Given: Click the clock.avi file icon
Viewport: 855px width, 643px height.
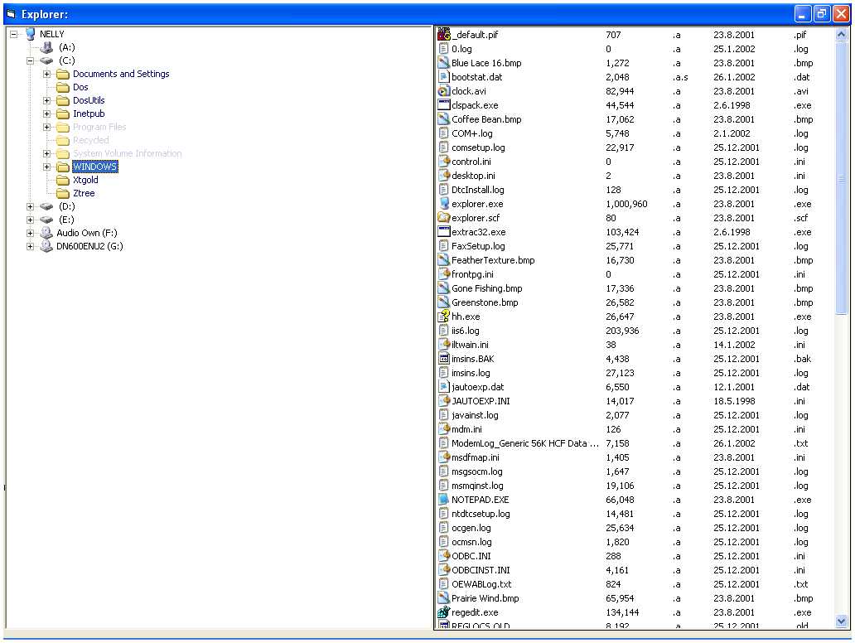Looking at the screenshot, I should tap(443, 91).
